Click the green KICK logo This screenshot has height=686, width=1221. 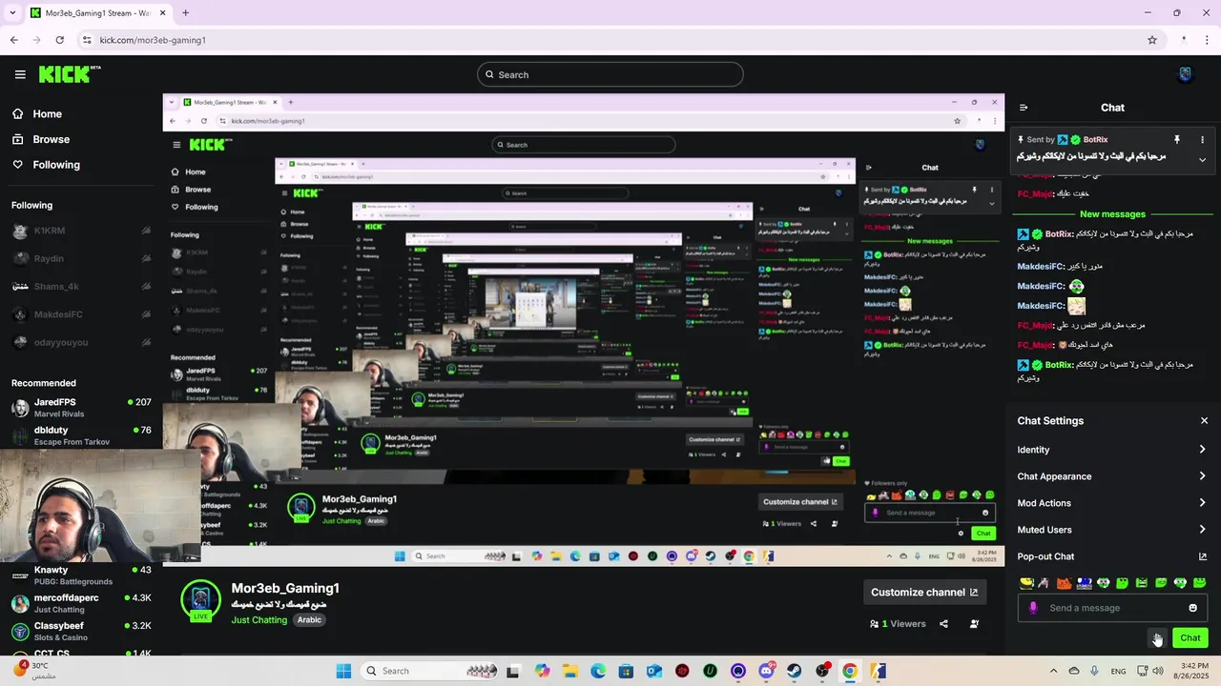click(69, 74)
